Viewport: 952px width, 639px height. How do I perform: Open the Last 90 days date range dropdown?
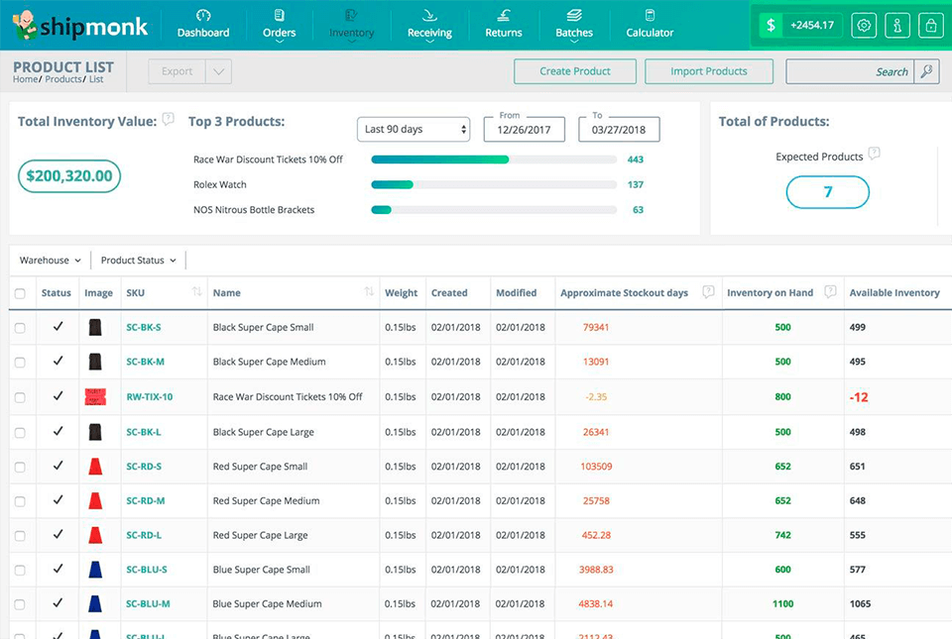[413, 129]
